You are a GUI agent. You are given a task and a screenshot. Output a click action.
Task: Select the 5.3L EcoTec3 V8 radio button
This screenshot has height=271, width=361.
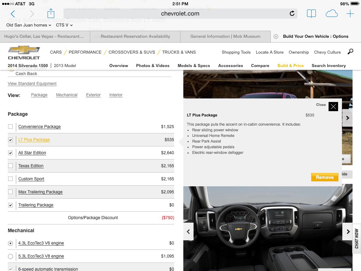point(10,256)
